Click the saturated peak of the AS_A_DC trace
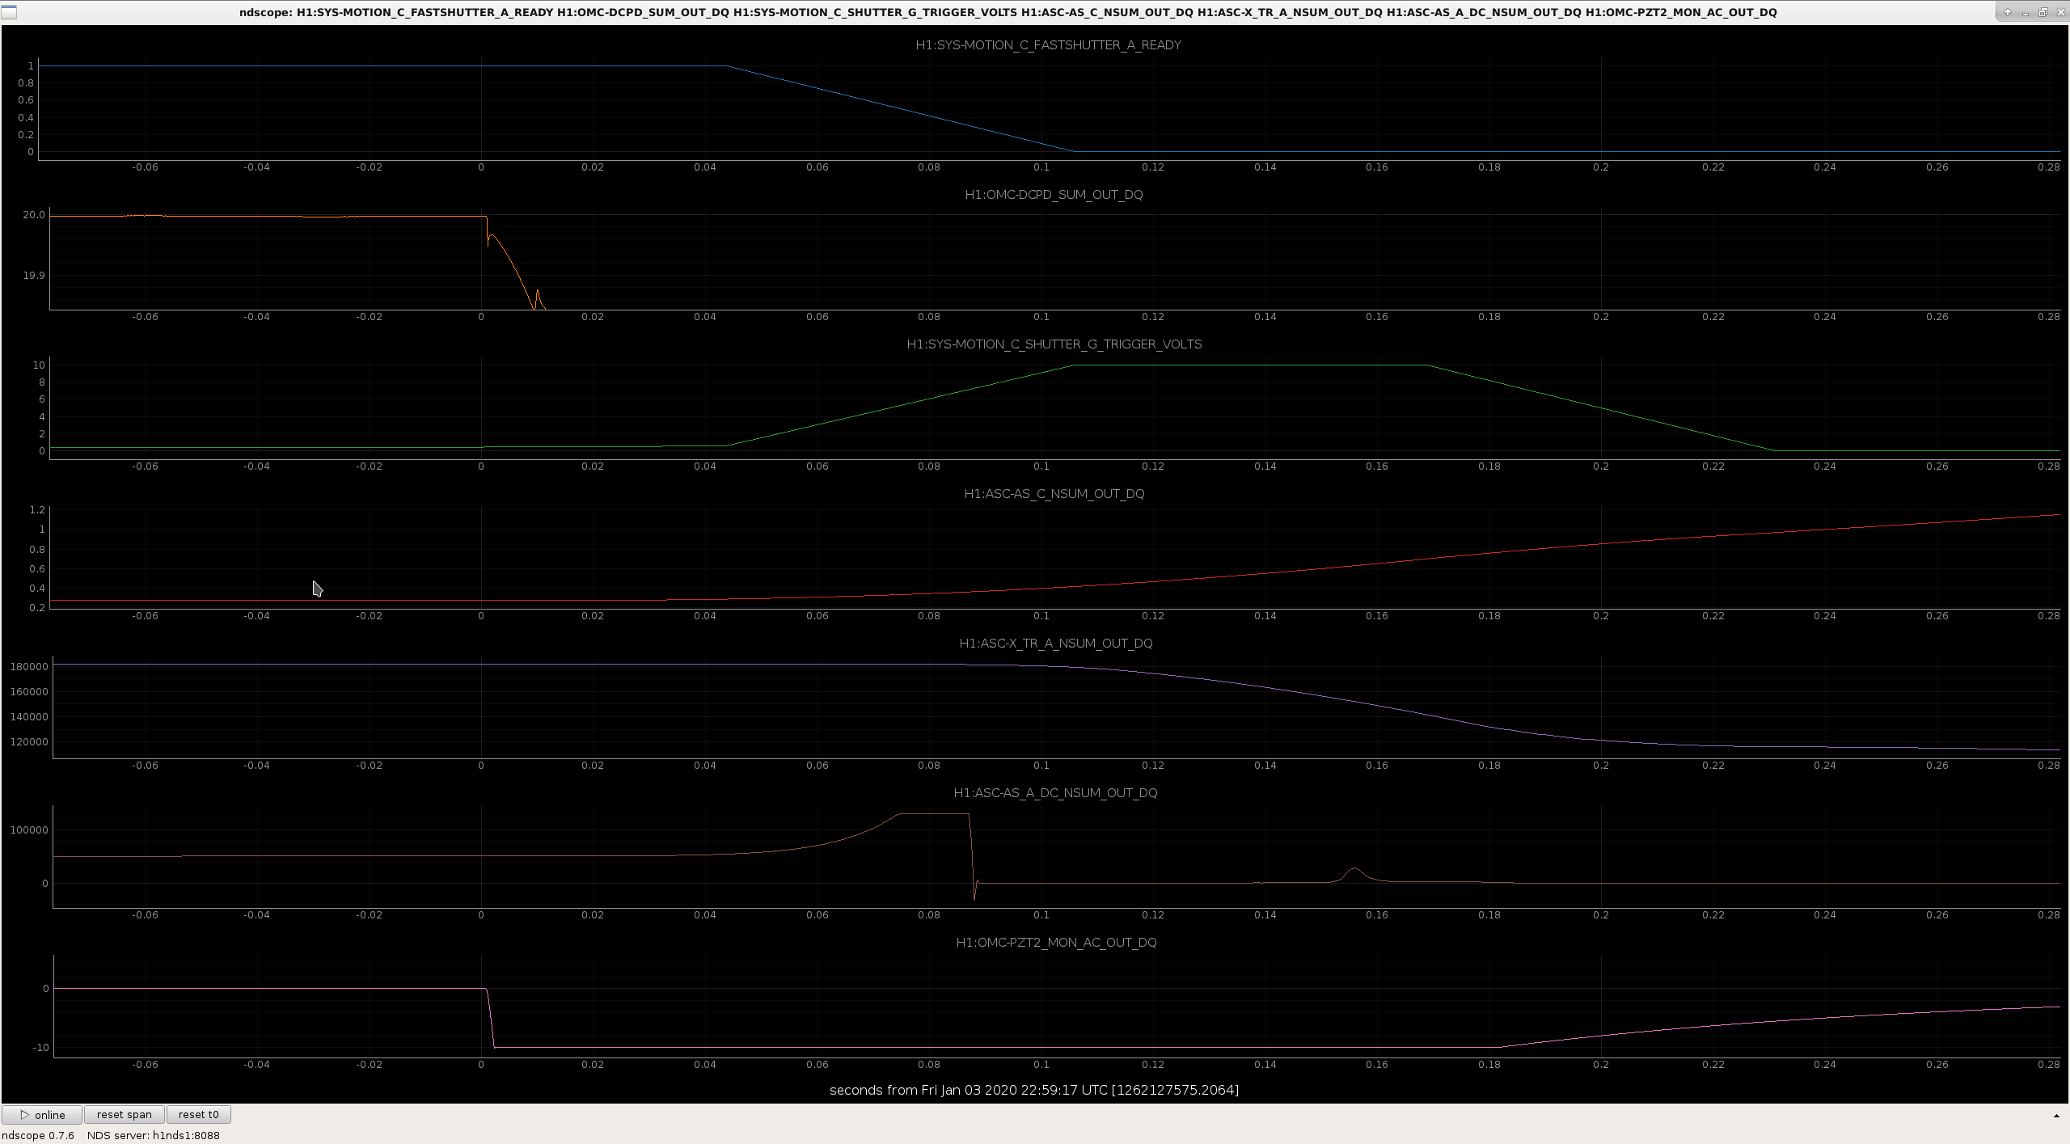This screenshot has width=2070, height=1144. coord(934,814)
